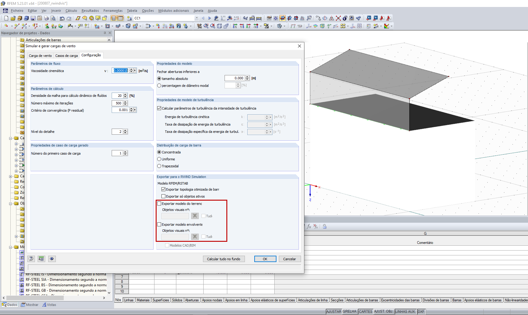Open the Materiais table tab
Image resolution: width=528 pixels, height=315 pixels.
143,300
